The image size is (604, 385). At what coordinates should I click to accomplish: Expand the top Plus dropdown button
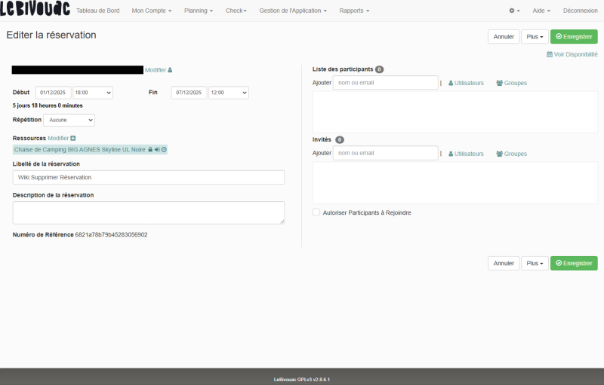coord(535,36)
